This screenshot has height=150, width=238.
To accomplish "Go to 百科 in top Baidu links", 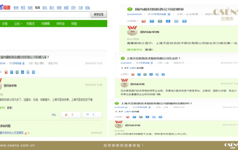I will point(73,8).
